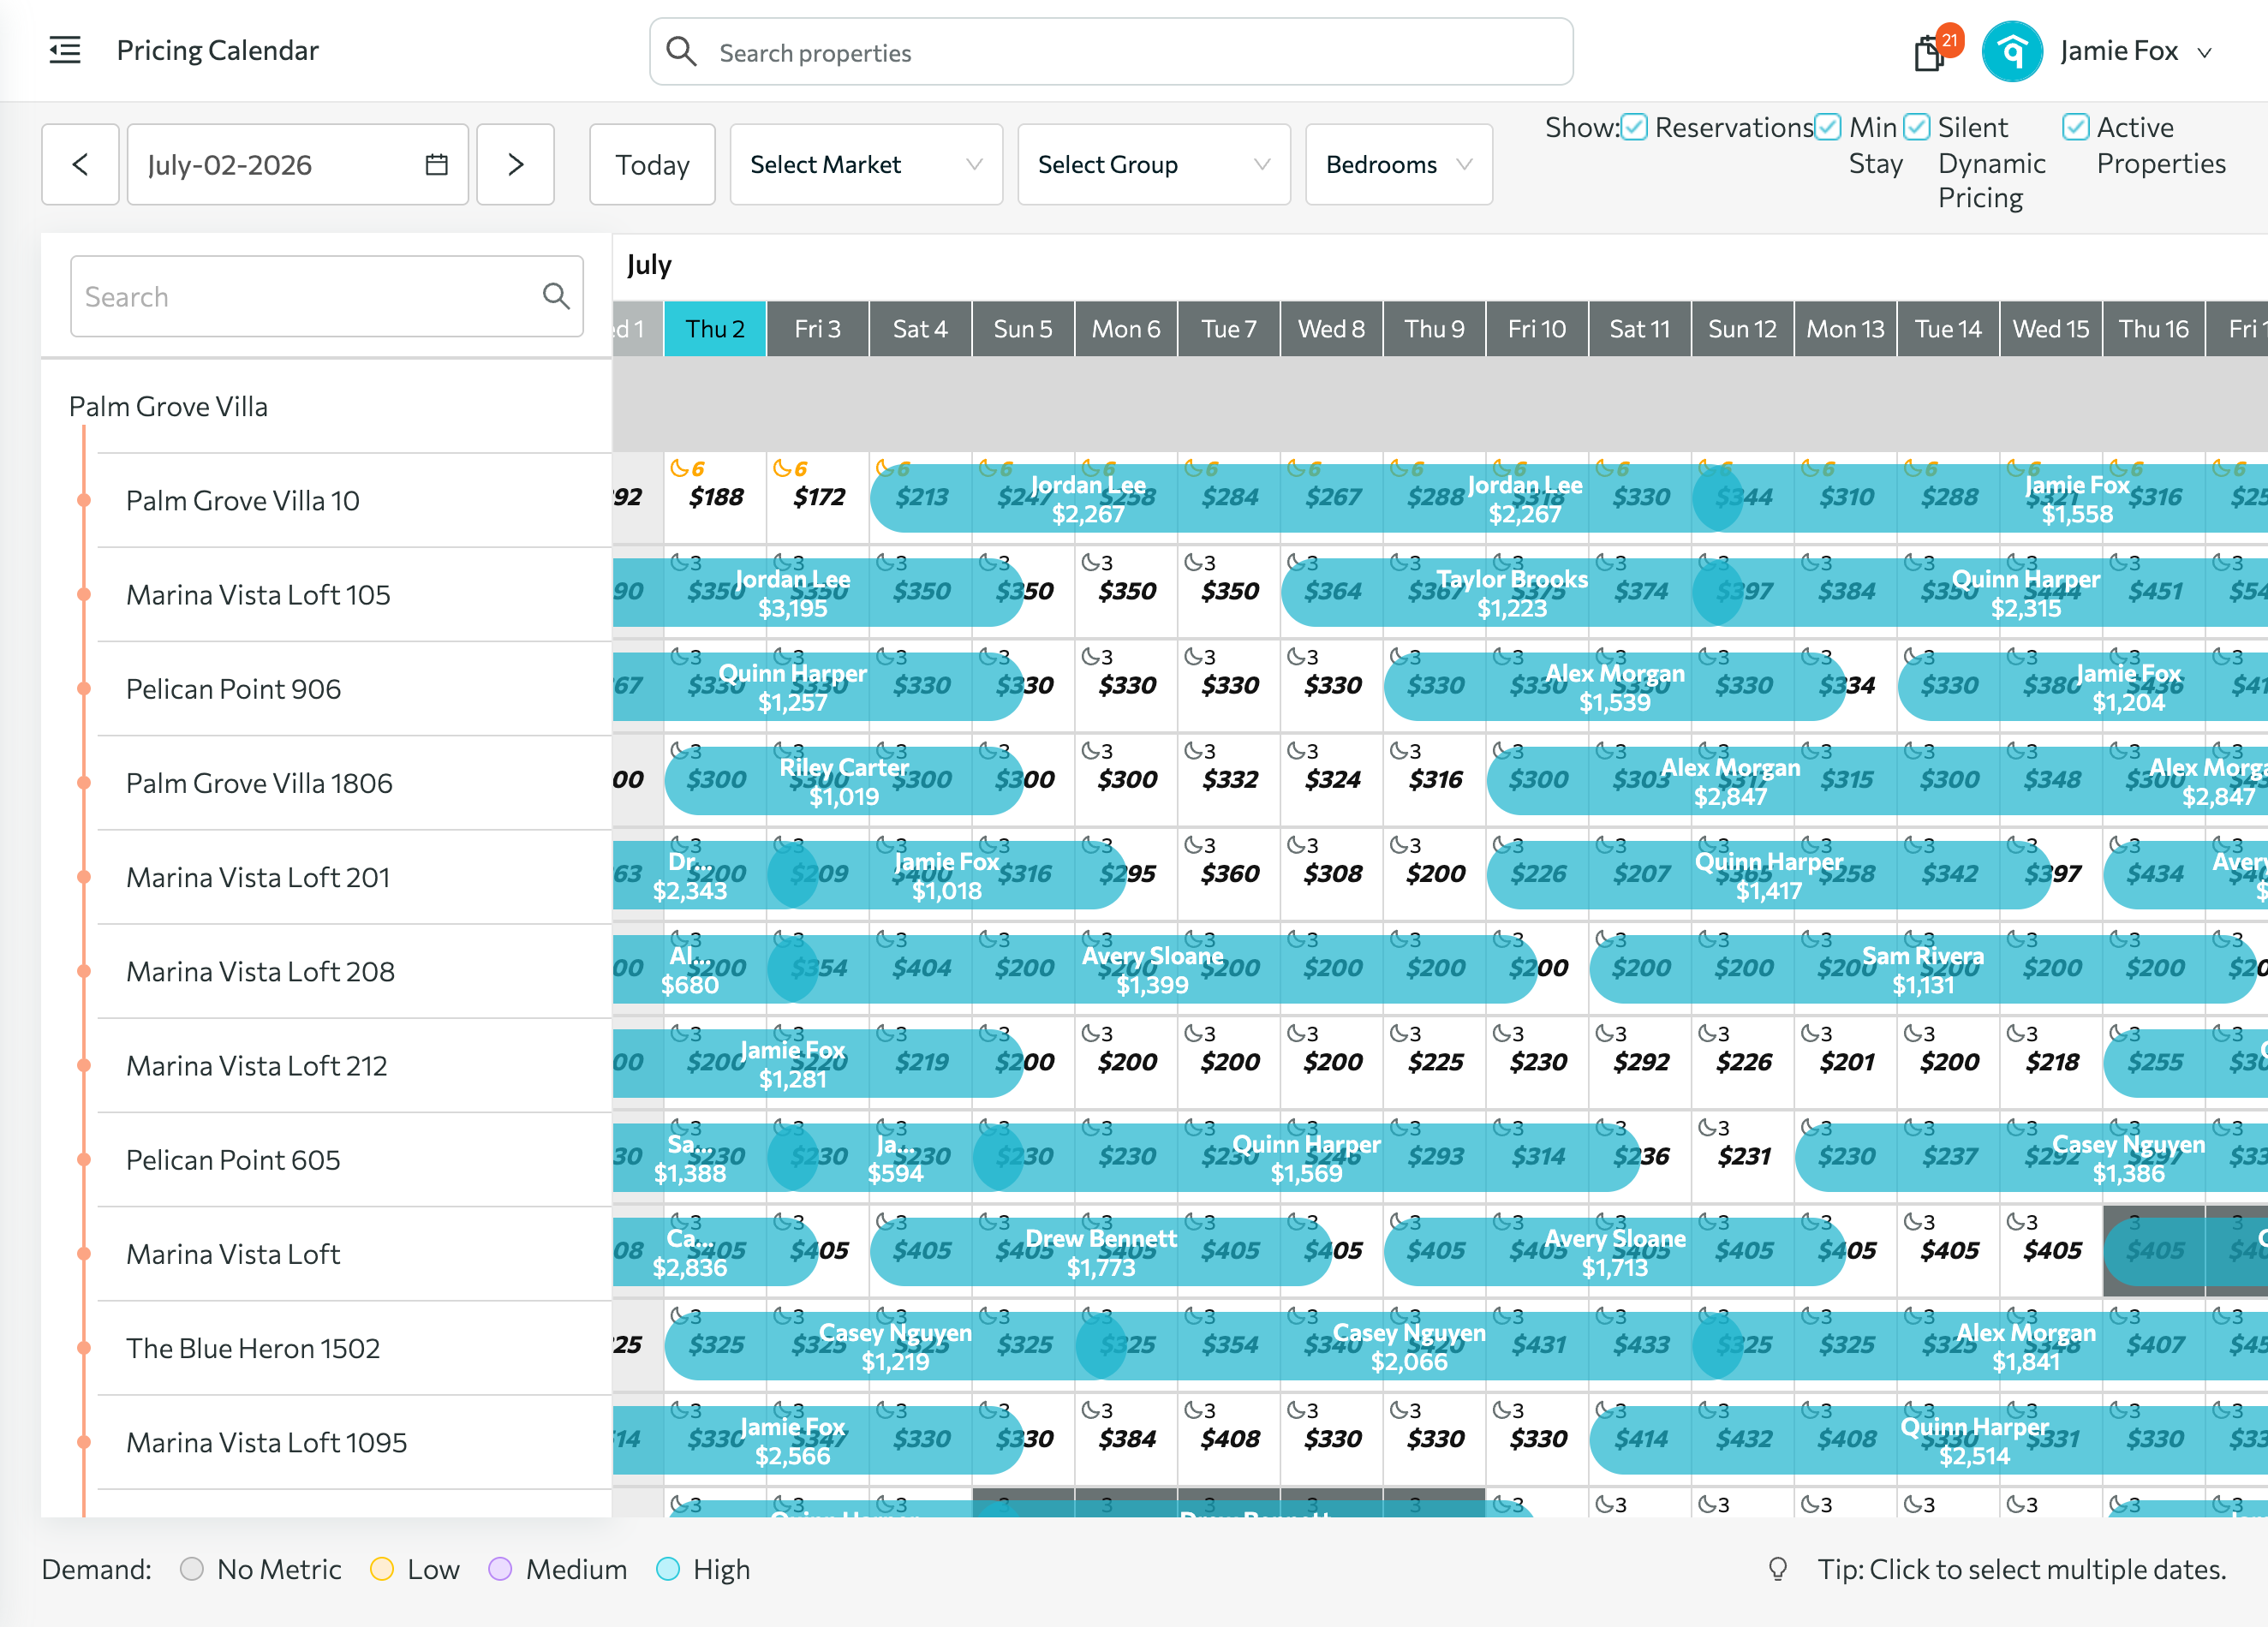Select the Sat 4 date column header
The height and width of the screenshot is (1627, 2268).
pos(920,329)
